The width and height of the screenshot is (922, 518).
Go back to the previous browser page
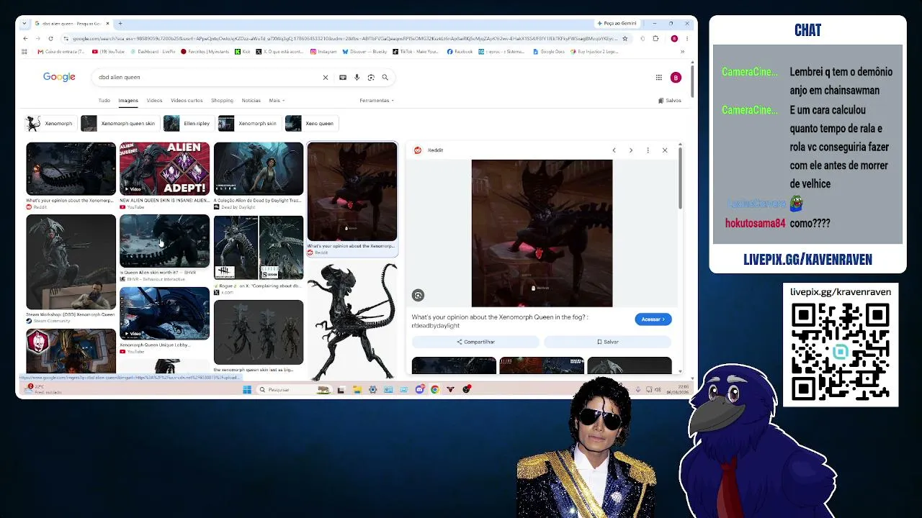(x=26, y=38)
